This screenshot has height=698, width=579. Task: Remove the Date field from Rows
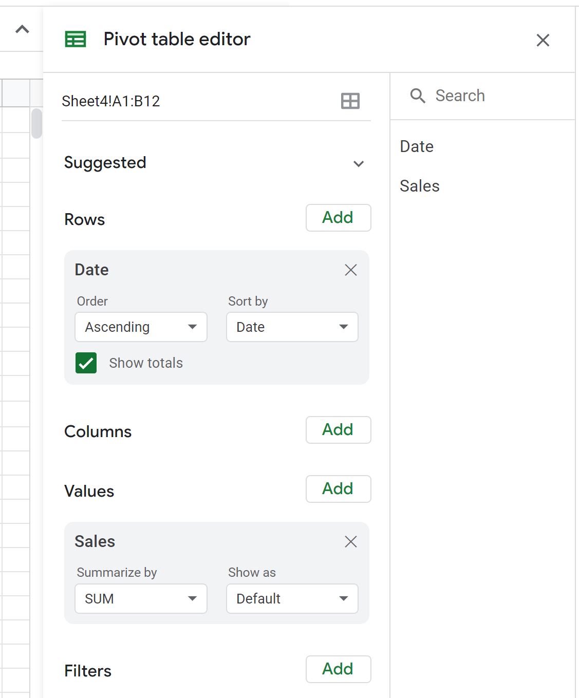(x=351, y=270)
